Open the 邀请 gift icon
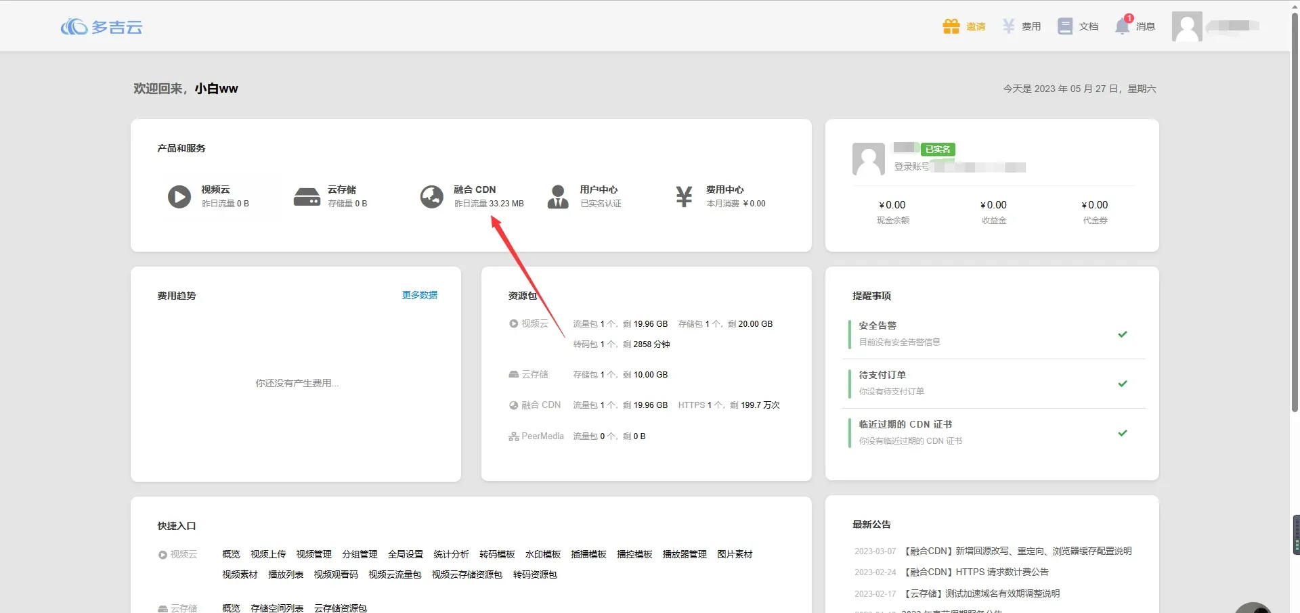The image size is (1300, 613). [x=951, y=26]
